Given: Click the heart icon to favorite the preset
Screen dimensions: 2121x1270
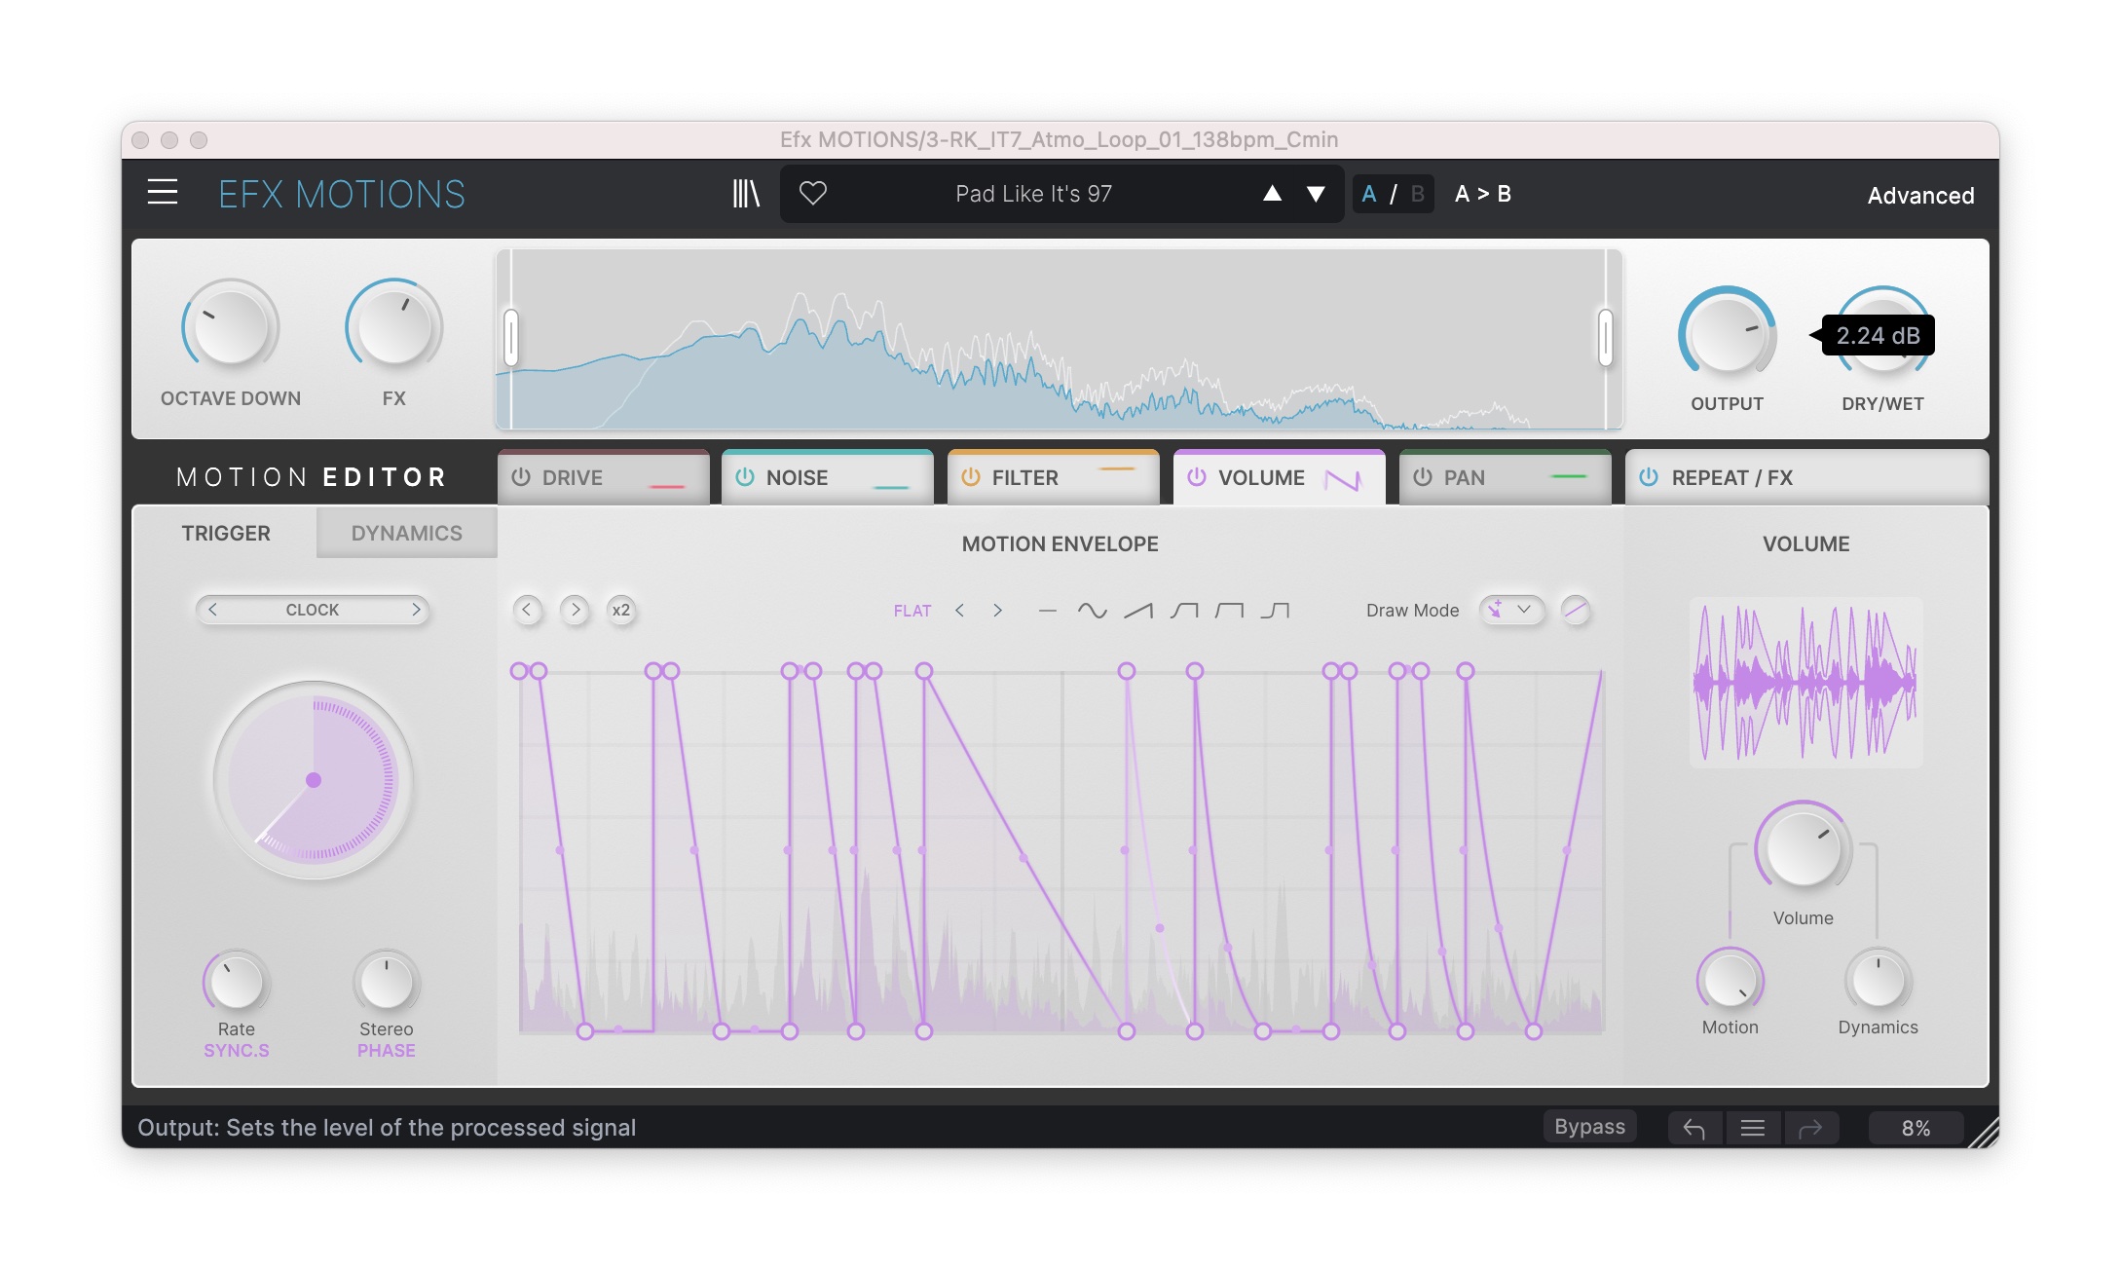Looking at the screenshot, I should point(814,194).
